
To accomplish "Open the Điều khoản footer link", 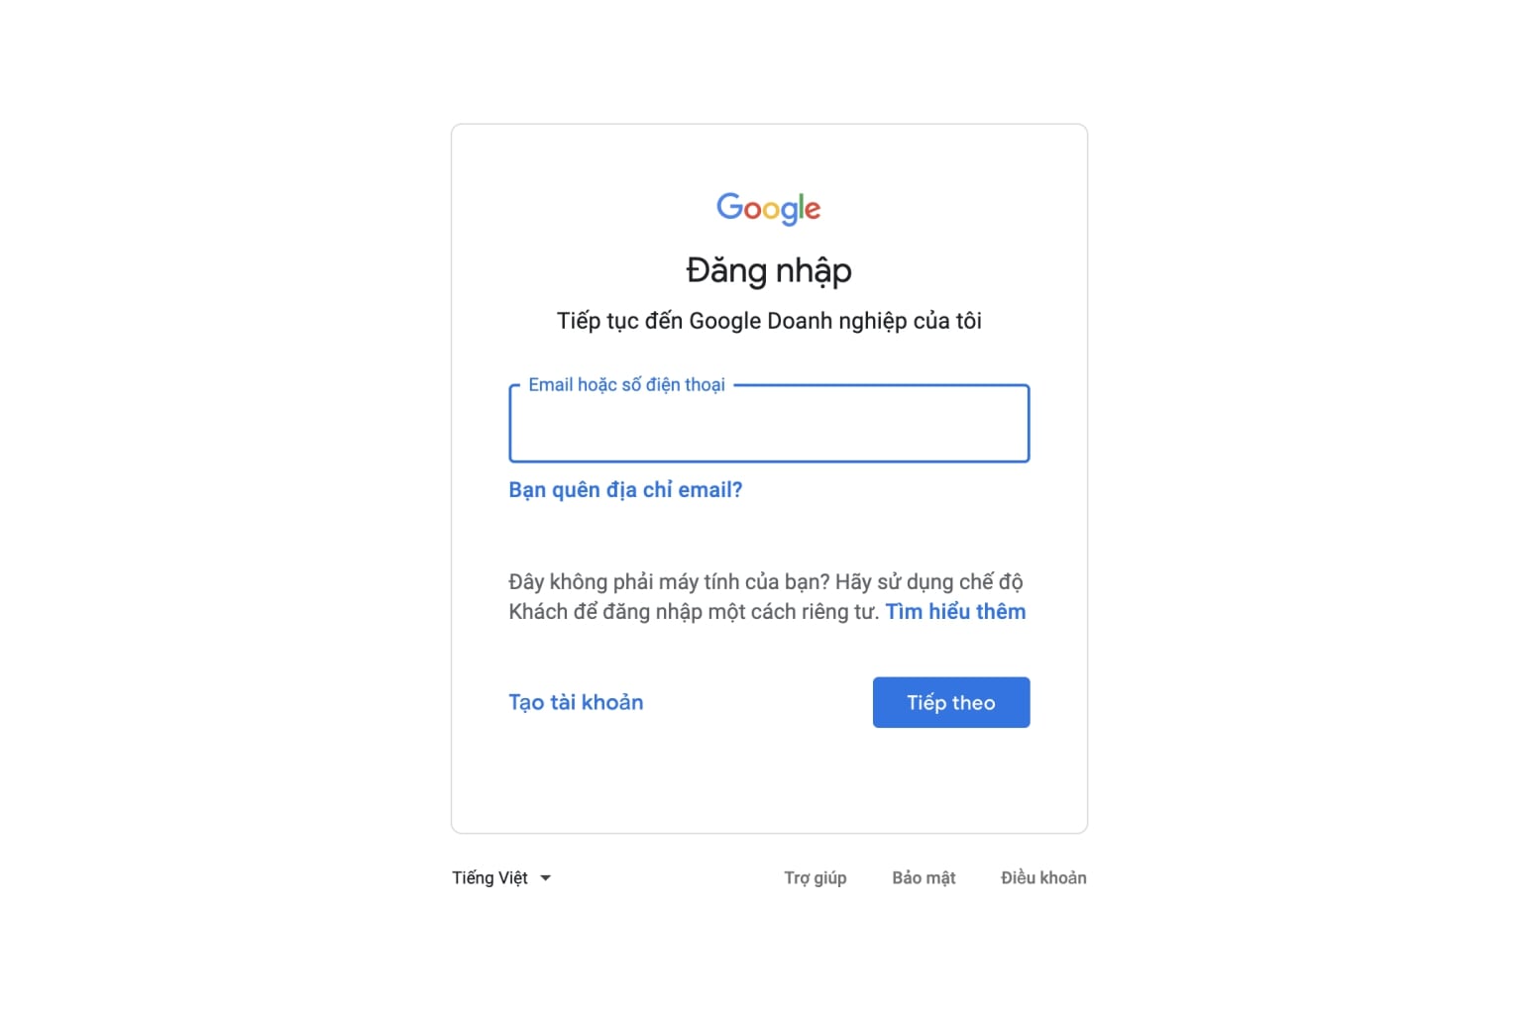I will tap(1043, 878).
